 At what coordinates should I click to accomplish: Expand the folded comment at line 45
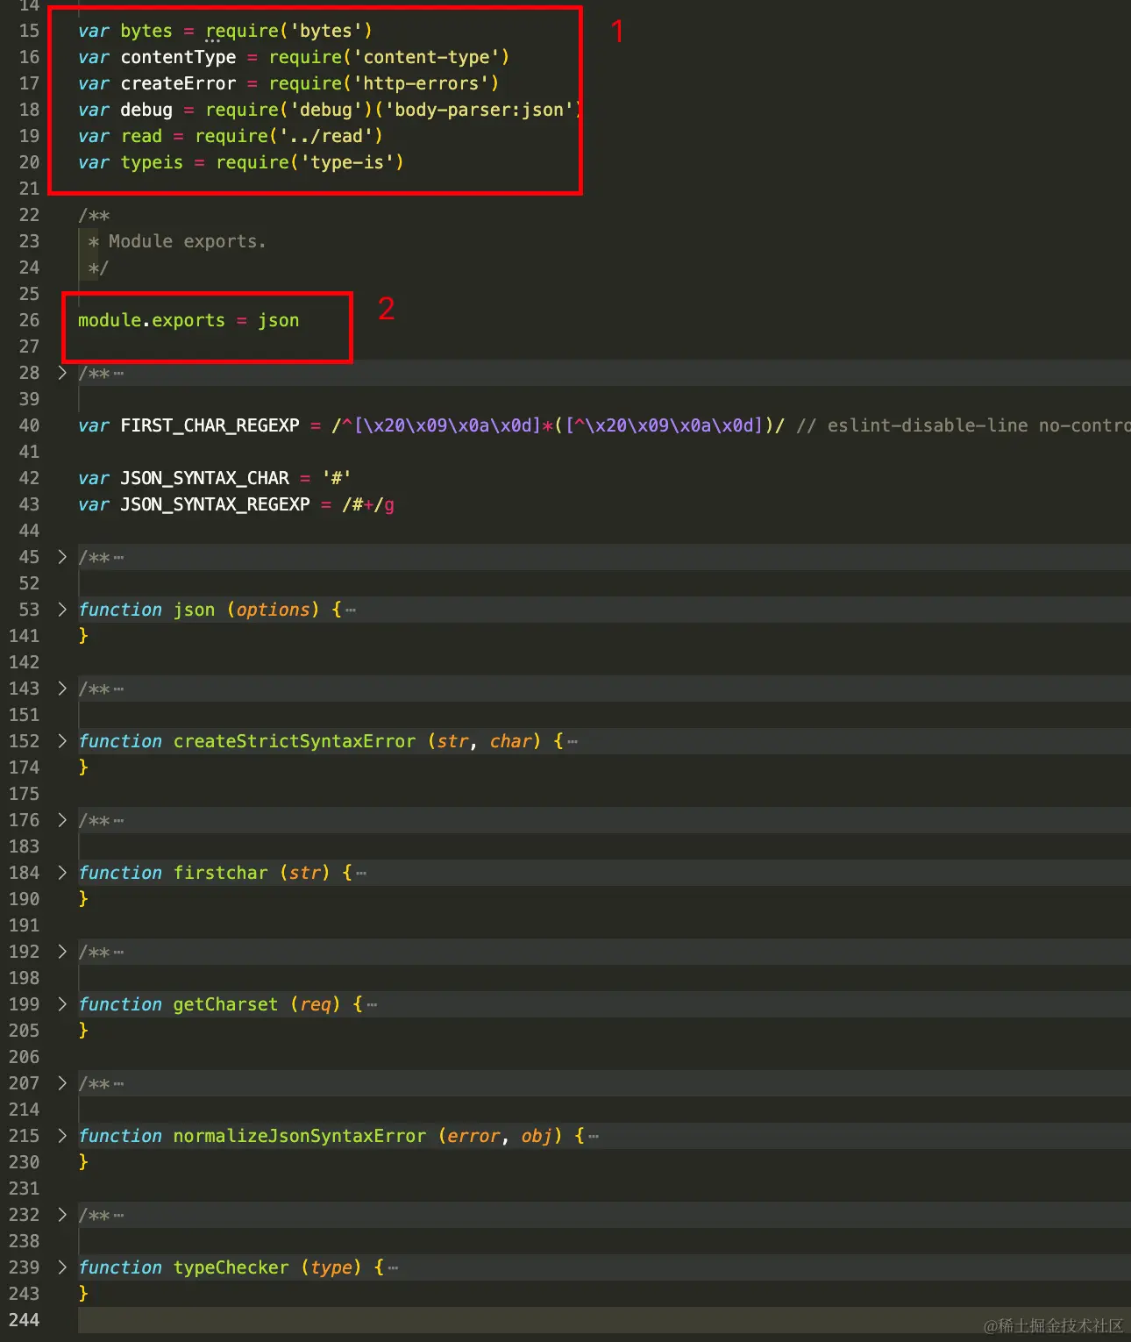click(62, 557)
